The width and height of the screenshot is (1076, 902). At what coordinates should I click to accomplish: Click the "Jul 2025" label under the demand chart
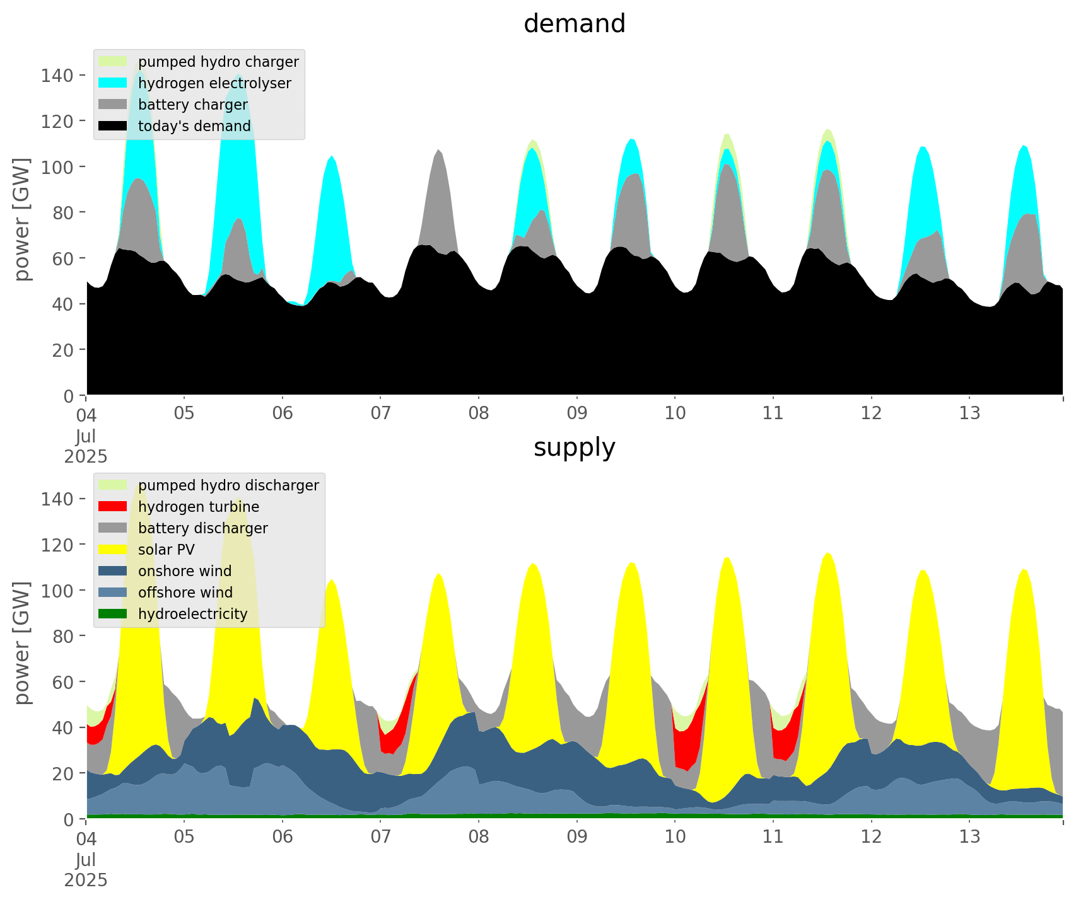(x=86, y=446)
